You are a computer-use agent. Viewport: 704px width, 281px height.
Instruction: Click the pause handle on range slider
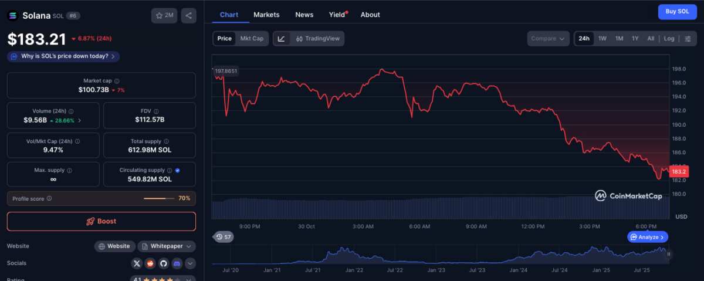(668, 254)
